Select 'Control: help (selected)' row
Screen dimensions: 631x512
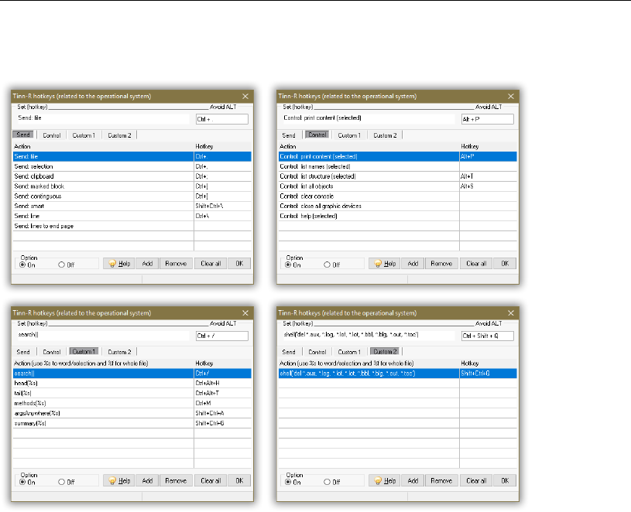tap(398, 216)
